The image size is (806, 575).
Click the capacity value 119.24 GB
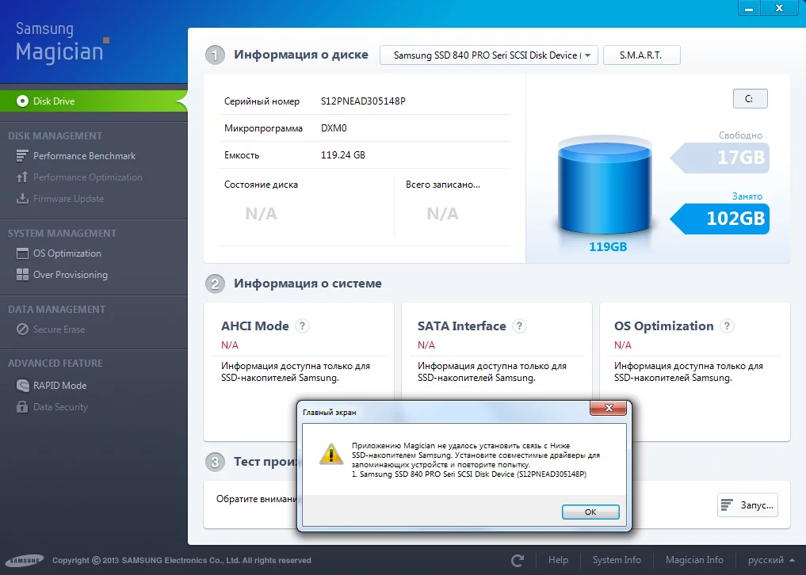[343, 154]
